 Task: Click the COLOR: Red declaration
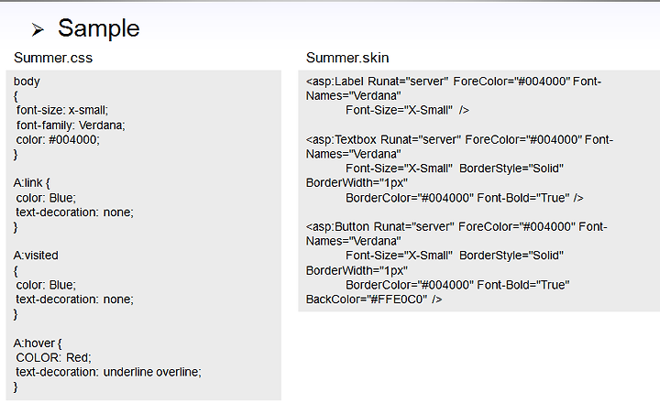pos(53,357)
